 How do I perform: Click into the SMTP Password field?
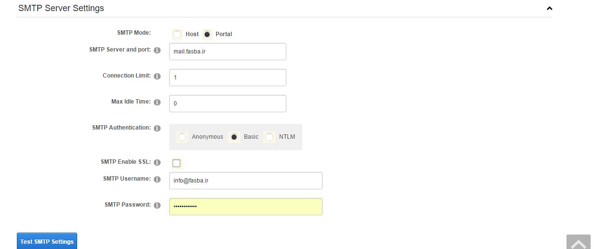pyautogui.click(x=246, y=207)
